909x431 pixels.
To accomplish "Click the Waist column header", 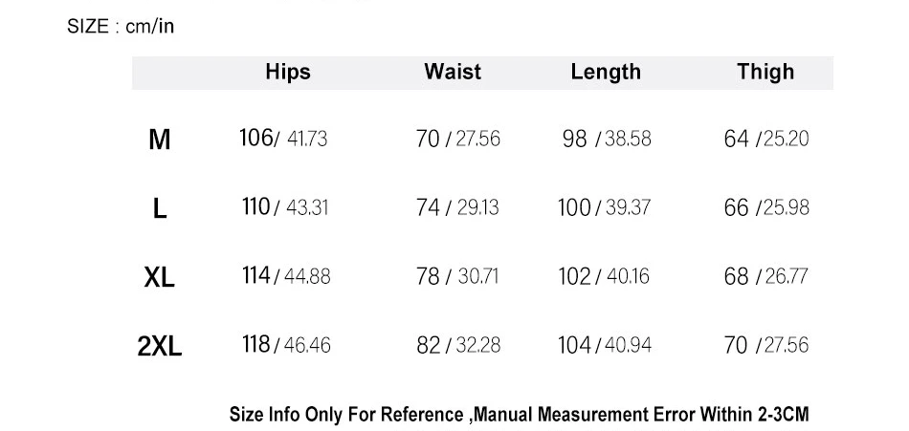I will tap(453, 72).
